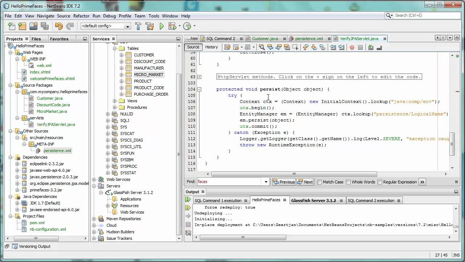
Task: Expand the Web Services node in Services
Action: click(x=94, y=179)
